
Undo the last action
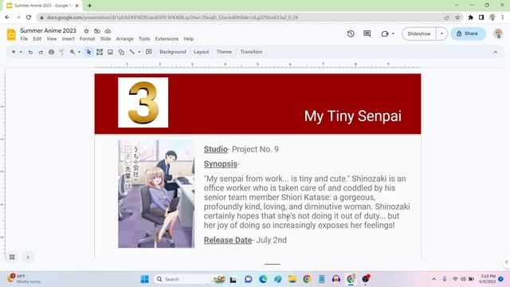click(30, 52)
